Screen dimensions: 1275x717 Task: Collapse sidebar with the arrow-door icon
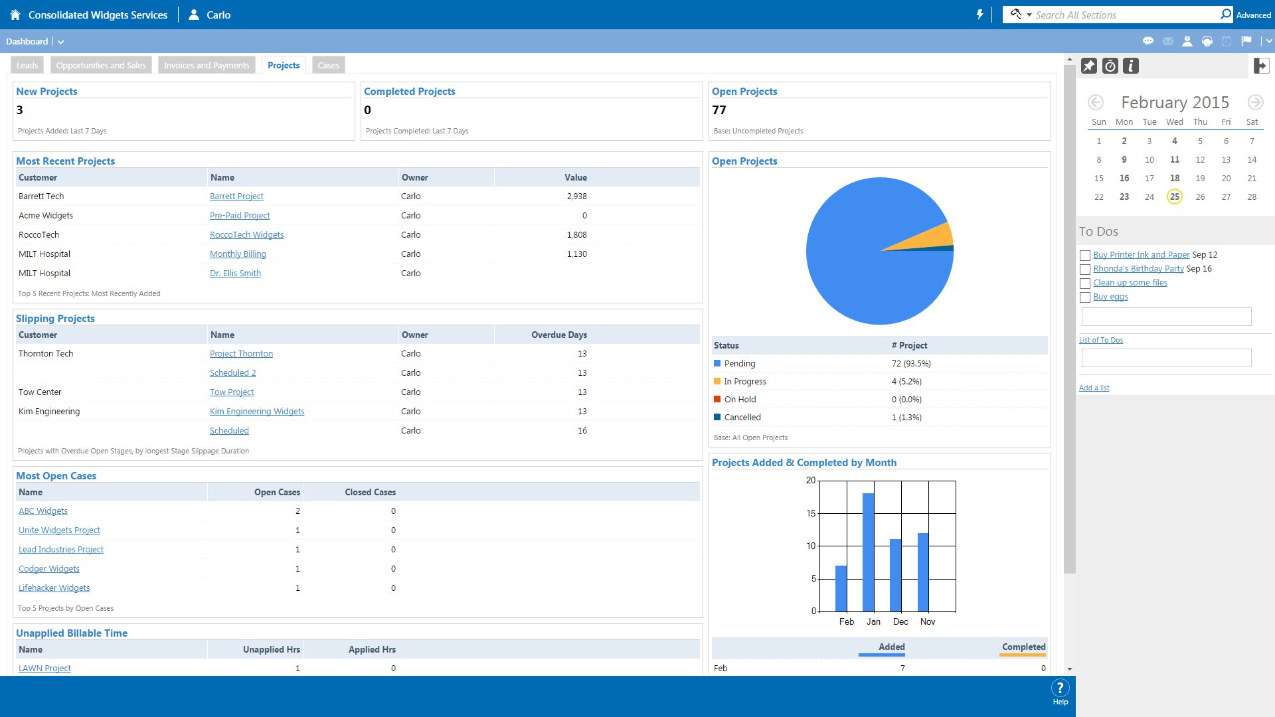(x=1261, y=66)
